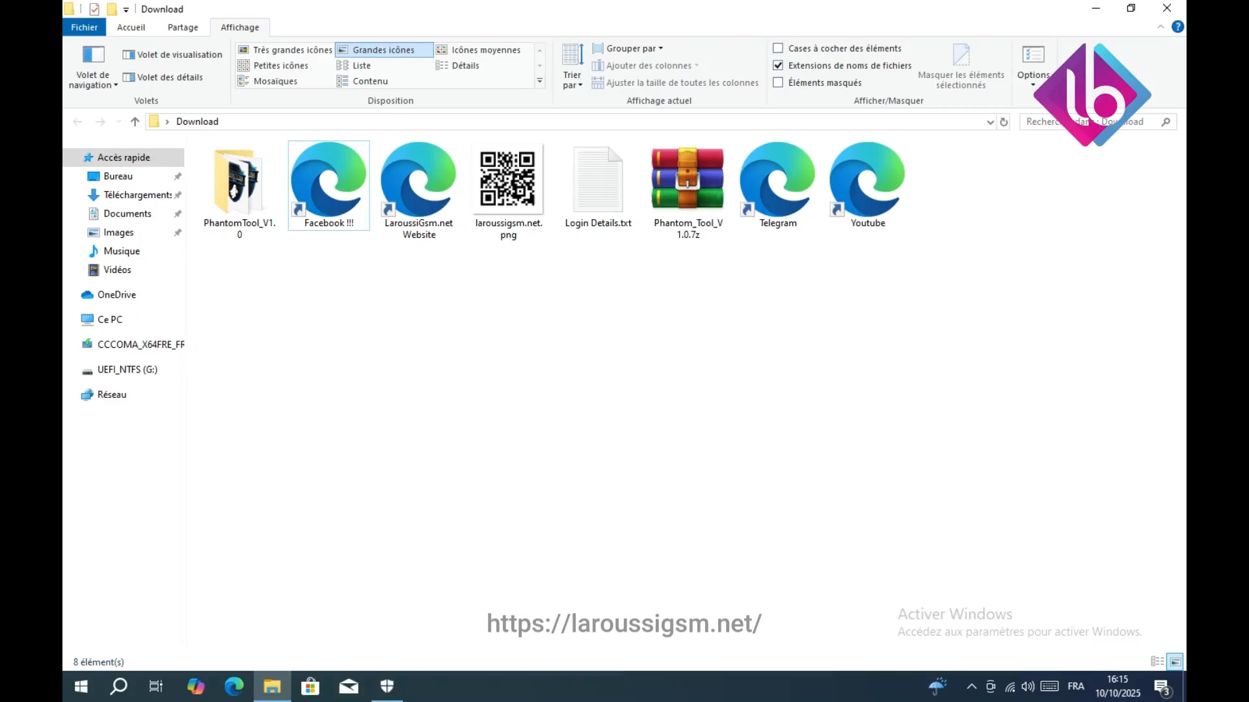Switch to Liste view
This screenshot has height=702, width=1249.
click(x=354, y=66)
